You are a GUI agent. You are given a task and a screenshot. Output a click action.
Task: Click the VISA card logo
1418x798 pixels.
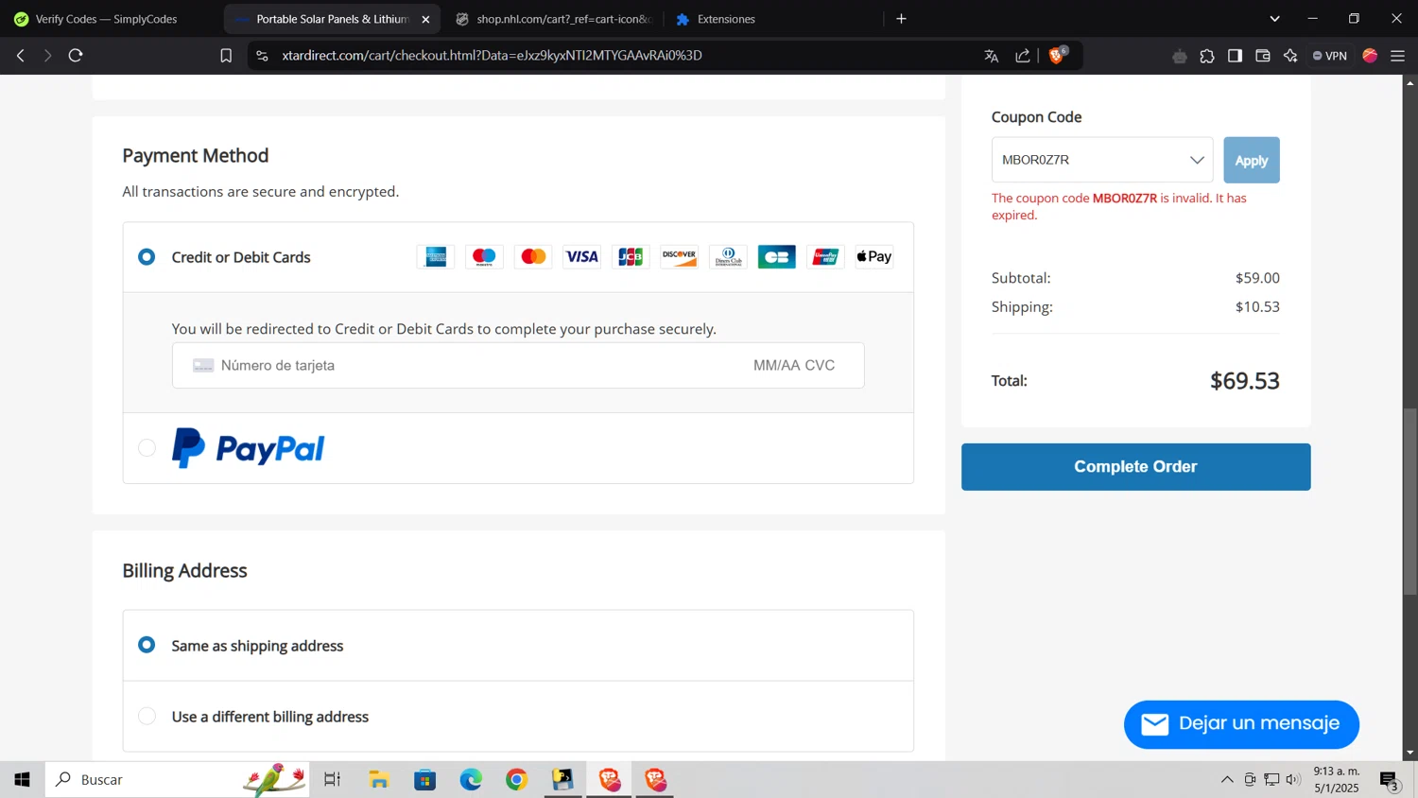(x=581, y=257)
